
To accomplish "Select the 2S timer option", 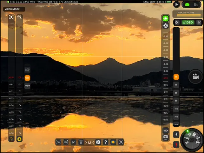I will (176, 77).
